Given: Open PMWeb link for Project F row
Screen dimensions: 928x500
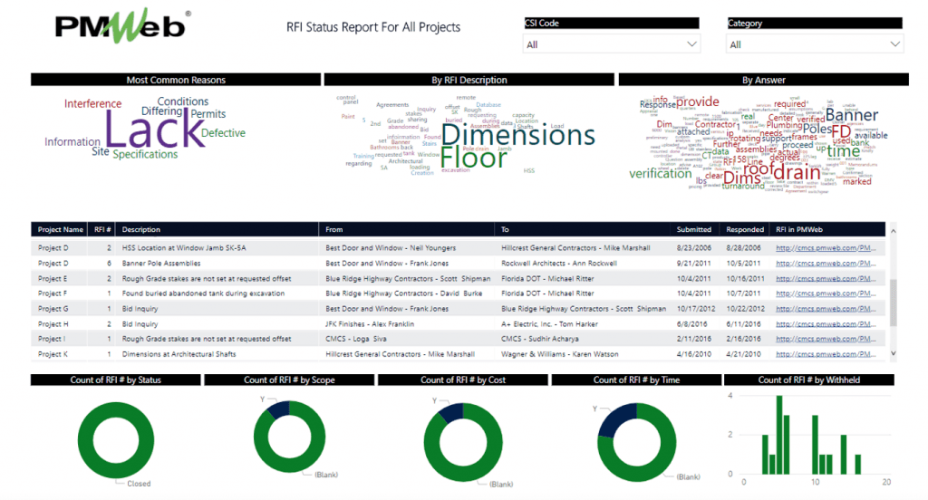Looking at the screenshot, I should 826,293.
